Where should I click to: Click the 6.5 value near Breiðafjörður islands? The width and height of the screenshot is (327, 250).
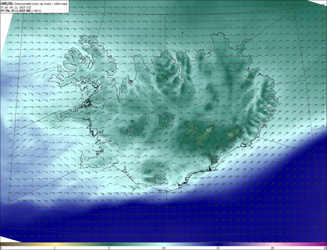93,99
